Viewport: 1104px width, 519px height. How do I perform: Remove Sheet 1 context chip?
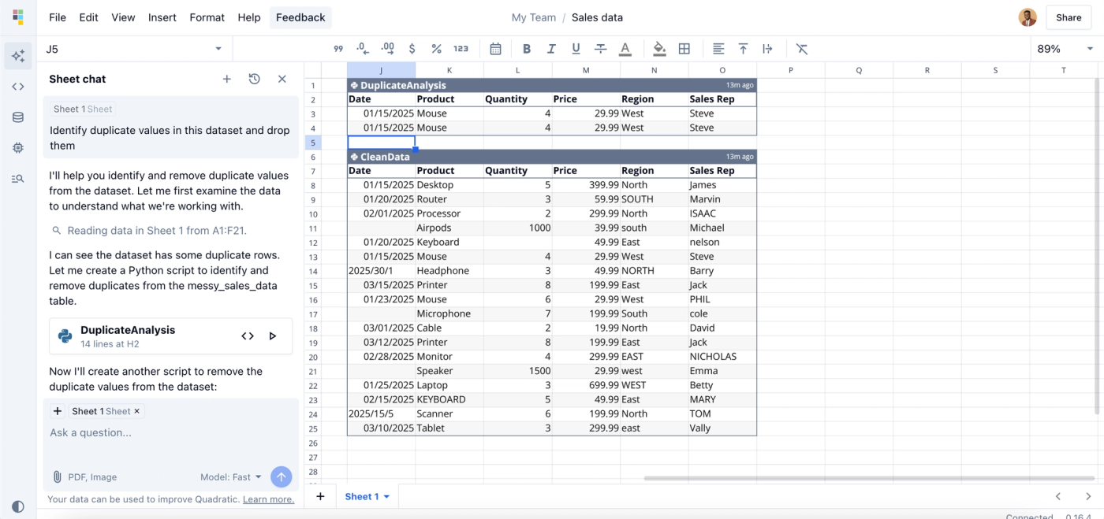point(136,411)
